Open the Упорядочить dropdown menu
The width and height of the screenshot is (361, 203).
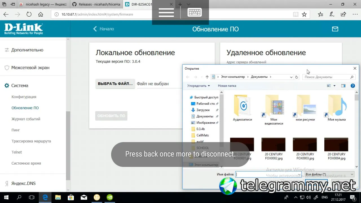pos(199,86)
